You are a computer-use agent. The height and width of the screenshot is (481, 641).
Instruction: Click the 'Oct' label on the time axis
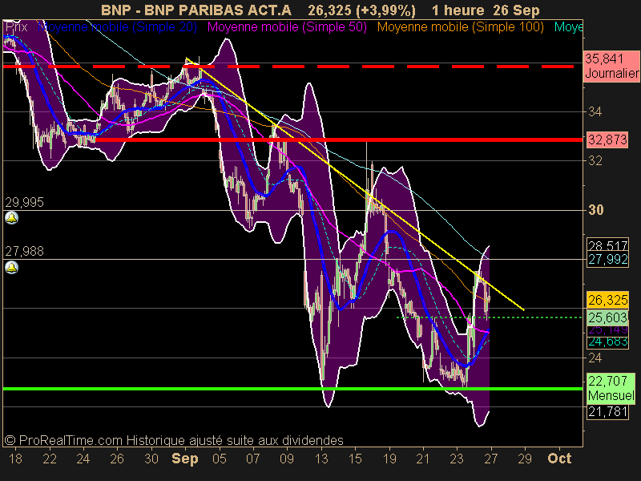click(559, 458)
